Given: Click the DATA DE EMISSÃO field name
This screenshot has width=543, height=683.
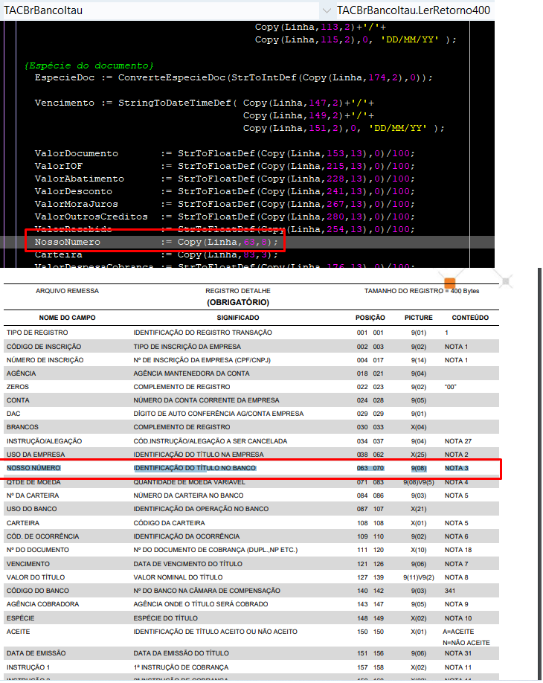Looking at the screenshot, I should click(x=36, y=654).
